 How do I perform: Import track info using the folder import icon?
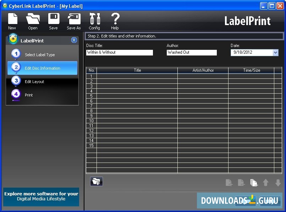coord(96,181)
